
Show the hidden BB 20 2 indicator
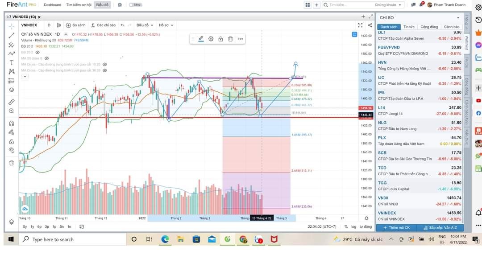(37, 52)
